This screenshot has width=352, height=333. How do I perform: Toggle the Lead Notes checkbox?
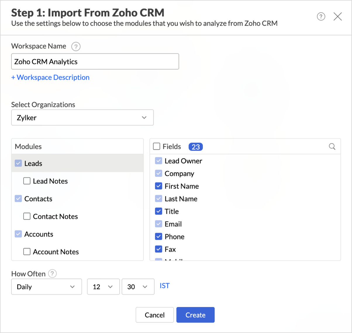(x=27, y=181)
